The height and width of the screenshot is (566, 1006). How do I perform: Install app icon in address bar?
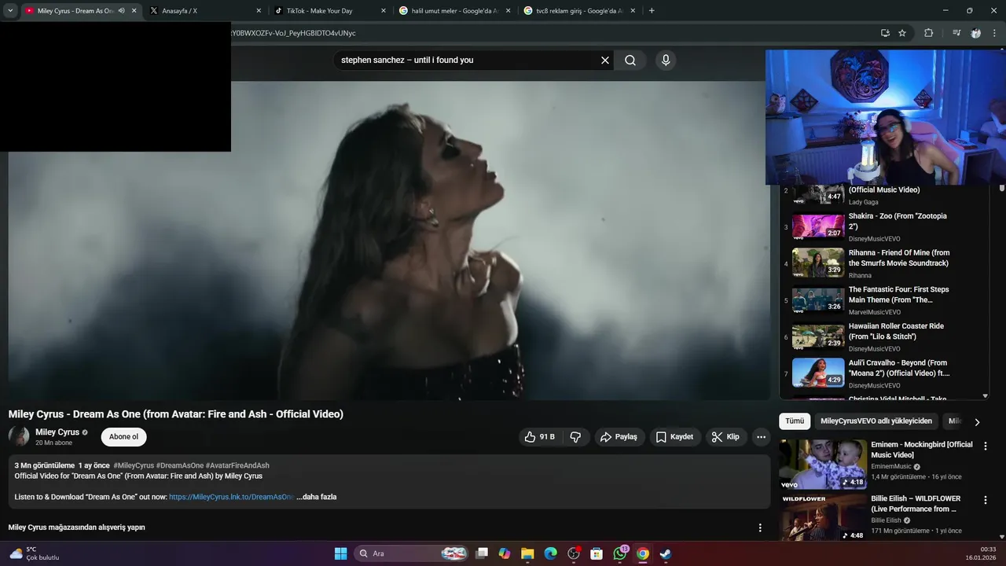885,33
